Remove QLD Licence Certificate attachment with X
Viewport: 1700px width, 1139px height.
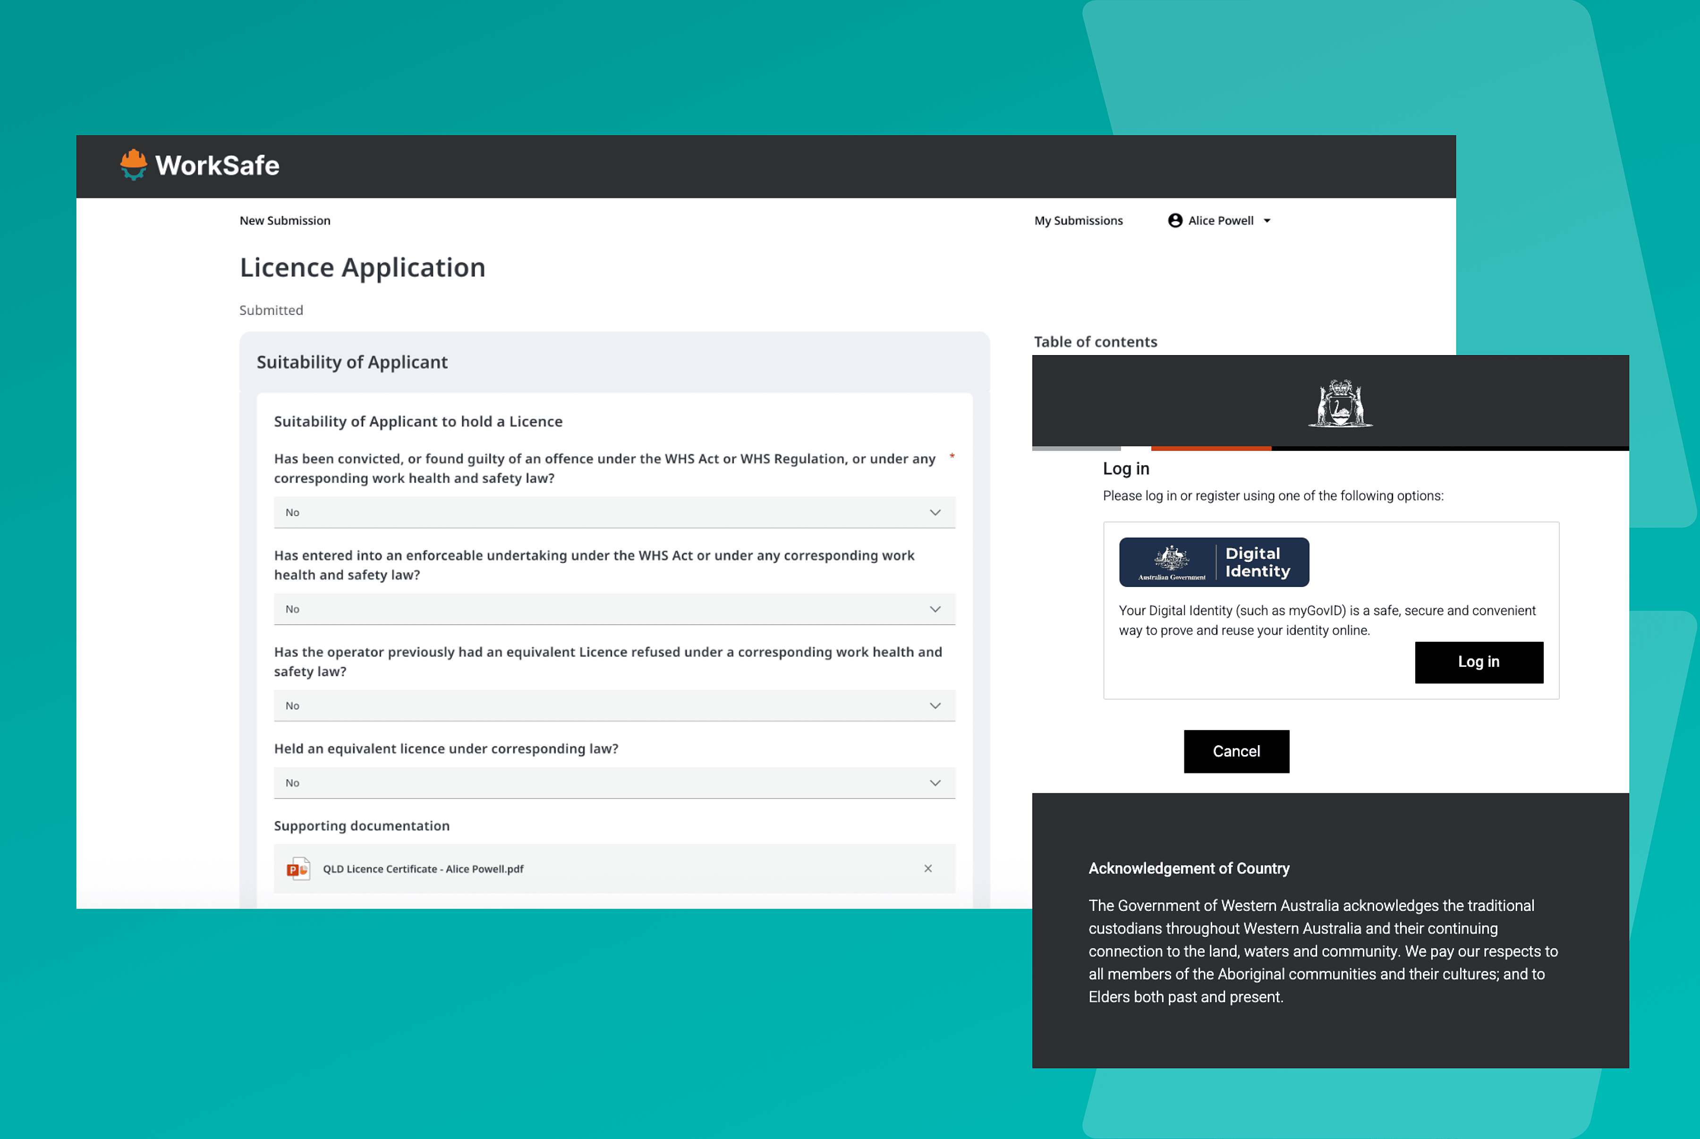pyautogui.click(x=927, y=869)
